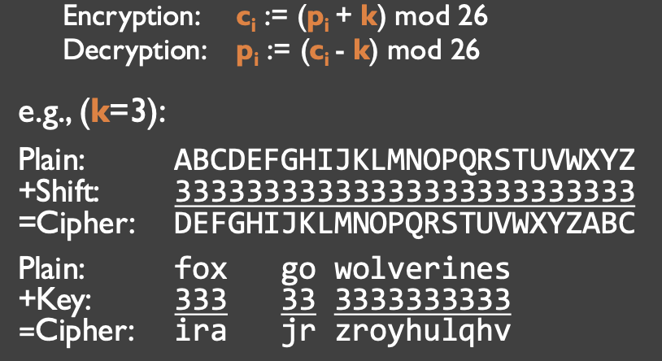662x361 pixels.
Task: Click the key '33' under go
Action: point(298,300)
